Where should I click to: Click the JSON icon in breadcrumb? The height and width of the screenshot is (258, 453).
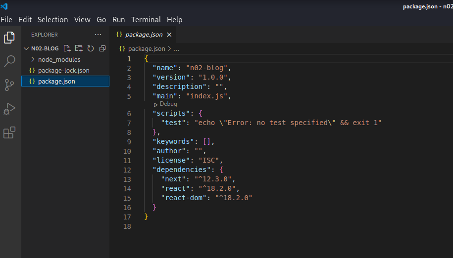(x=122, y=49)
